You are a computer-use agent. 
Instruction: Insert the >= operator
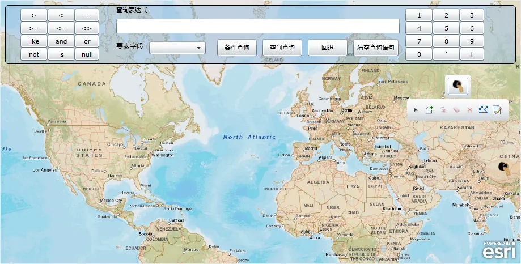click(34, 28)
